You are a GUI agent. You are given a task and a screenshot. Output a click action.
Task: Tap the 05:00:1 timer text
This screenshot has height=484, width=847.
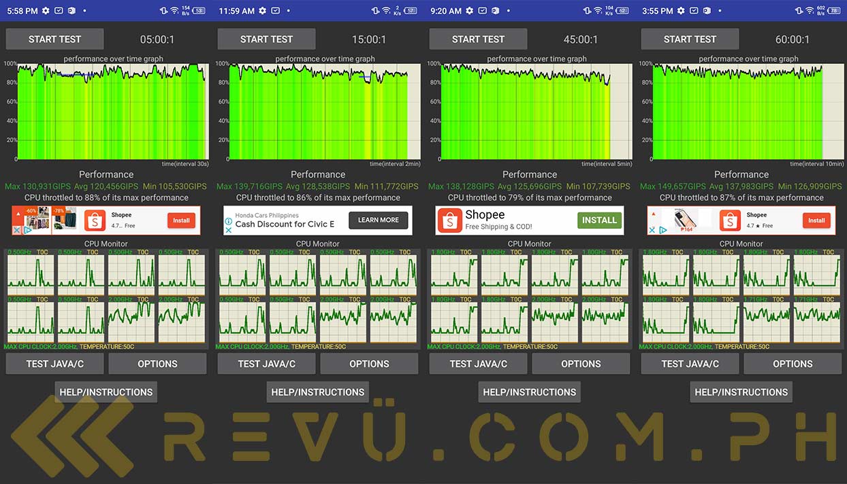point(157,39)
